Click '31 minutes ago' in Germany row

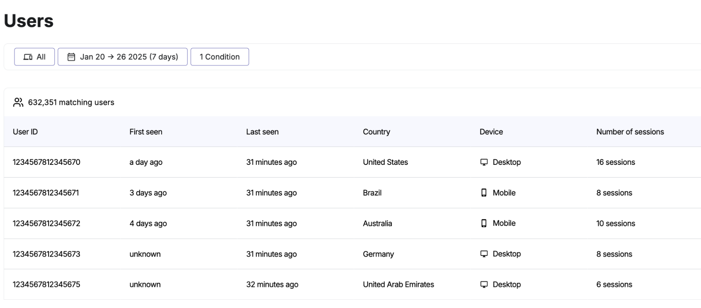pos(271,254)
